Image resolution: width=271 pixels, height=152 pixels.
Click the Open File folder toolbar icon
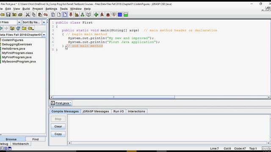2,15
